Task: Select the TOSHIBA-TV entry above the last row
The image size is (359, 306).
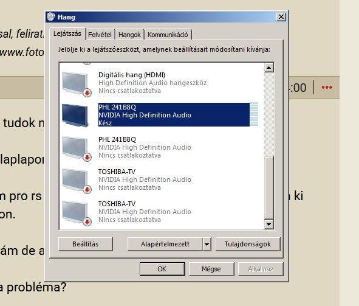Action: point(160,179)
